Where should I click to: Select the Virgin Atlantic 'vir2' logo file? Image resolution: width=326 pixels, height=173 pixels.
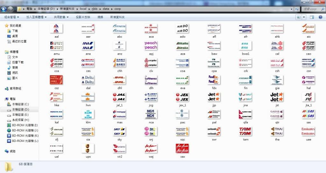coord(119,149)
